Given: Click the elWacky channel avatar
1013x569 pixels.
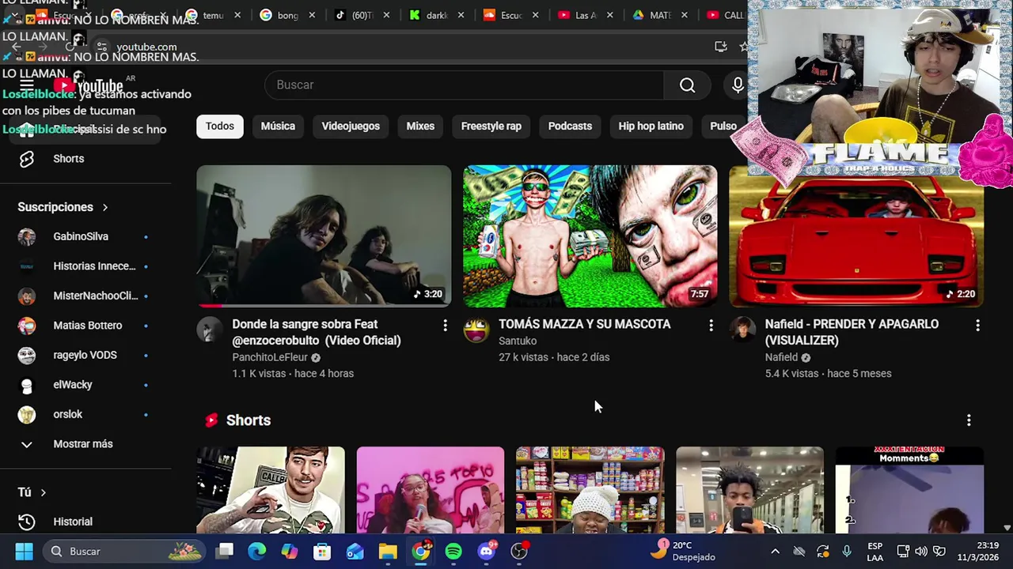Looking at the screenshot, I should 27,385.
